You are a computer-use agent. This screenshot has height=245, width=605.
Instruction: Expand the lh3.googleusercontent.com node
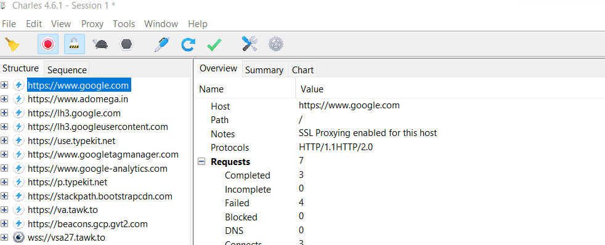pyautogui.click(x=4, y=127)
